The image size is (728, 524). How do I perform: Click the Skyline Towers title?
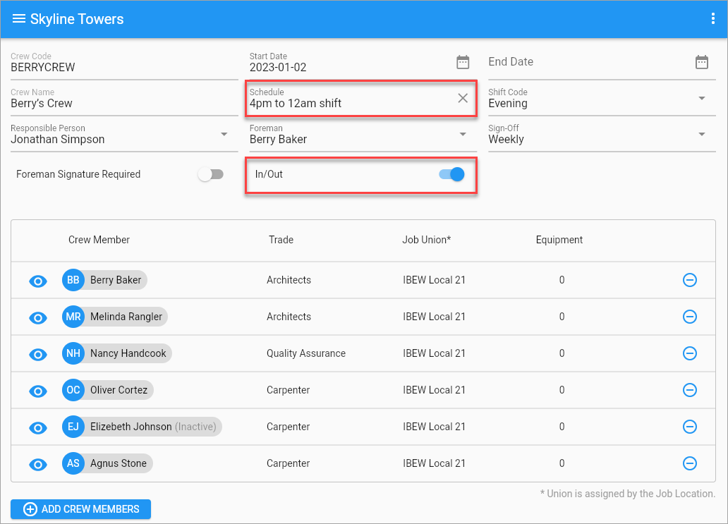point(77,19)
